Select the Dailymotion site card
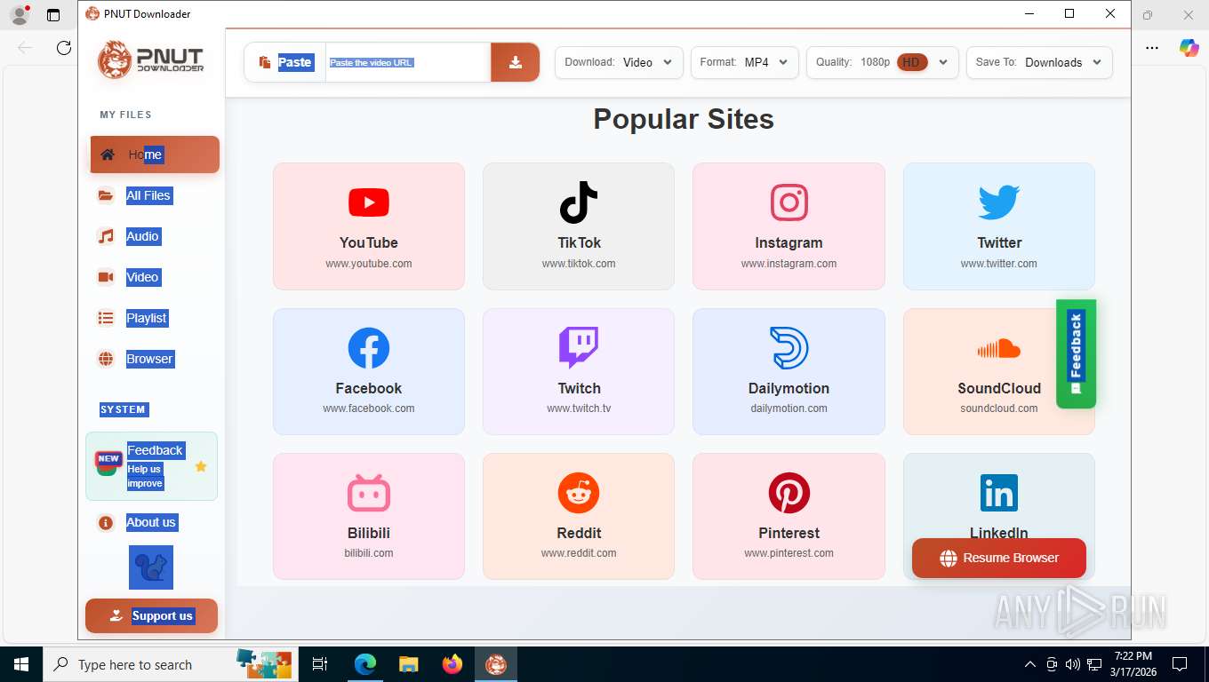Image resolution: width=1209 pixels, height=682 pixels. pyautogui.click(x=789, y=371)
